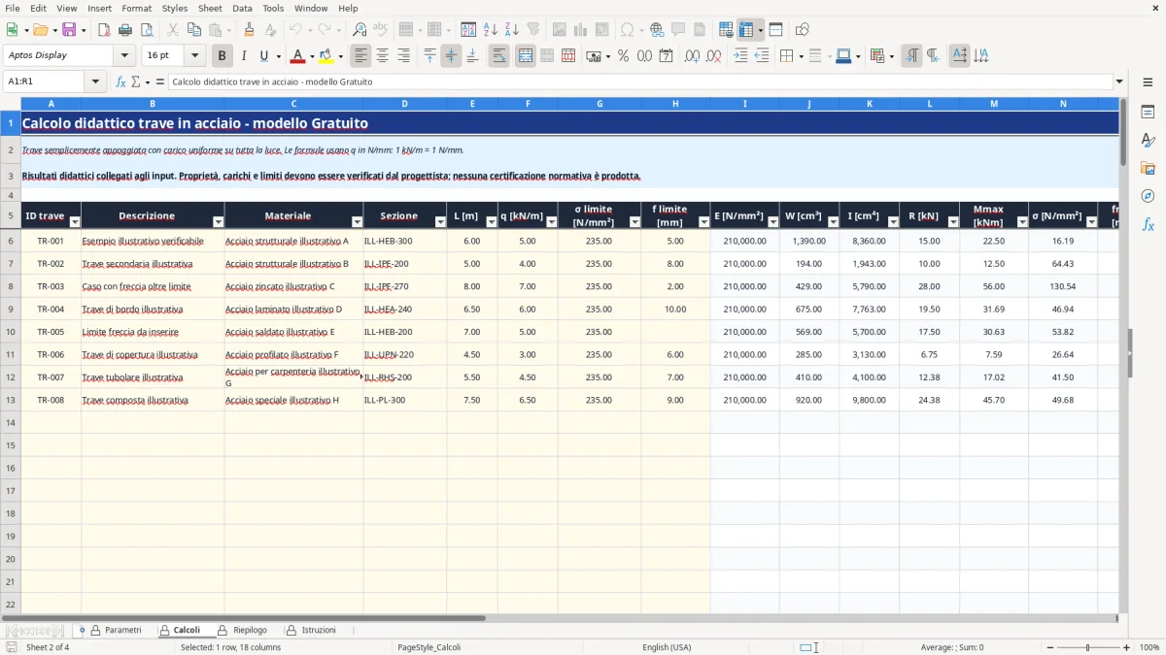1166x655 pixels.
Task: Activate the Clone Formatting paintbrush
Action: (250, 30)
